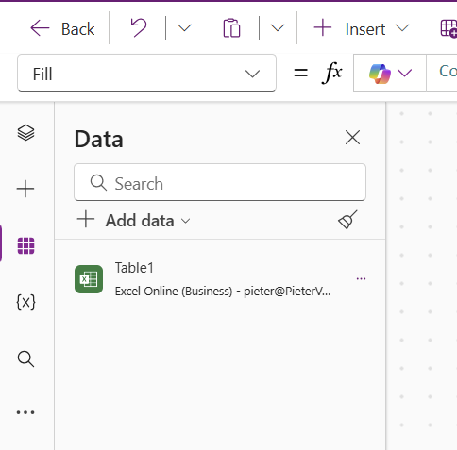Open the Fill property selector dropdown
The image size is (457, 450).
point(146,73)
